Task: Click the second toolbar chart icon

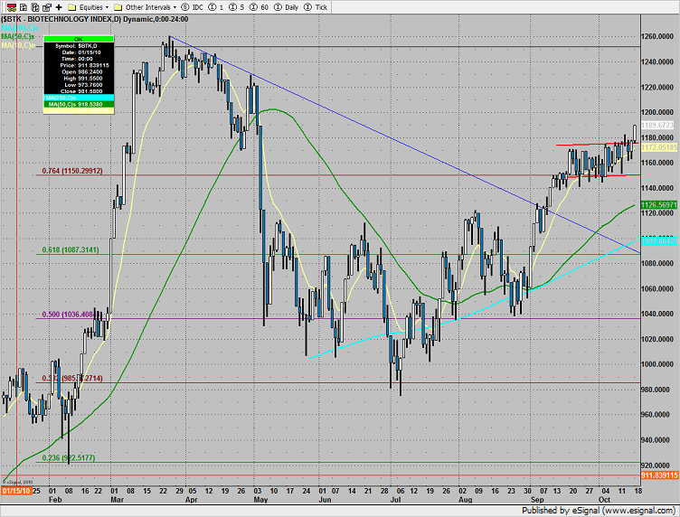Action: (x=24, y=7)
